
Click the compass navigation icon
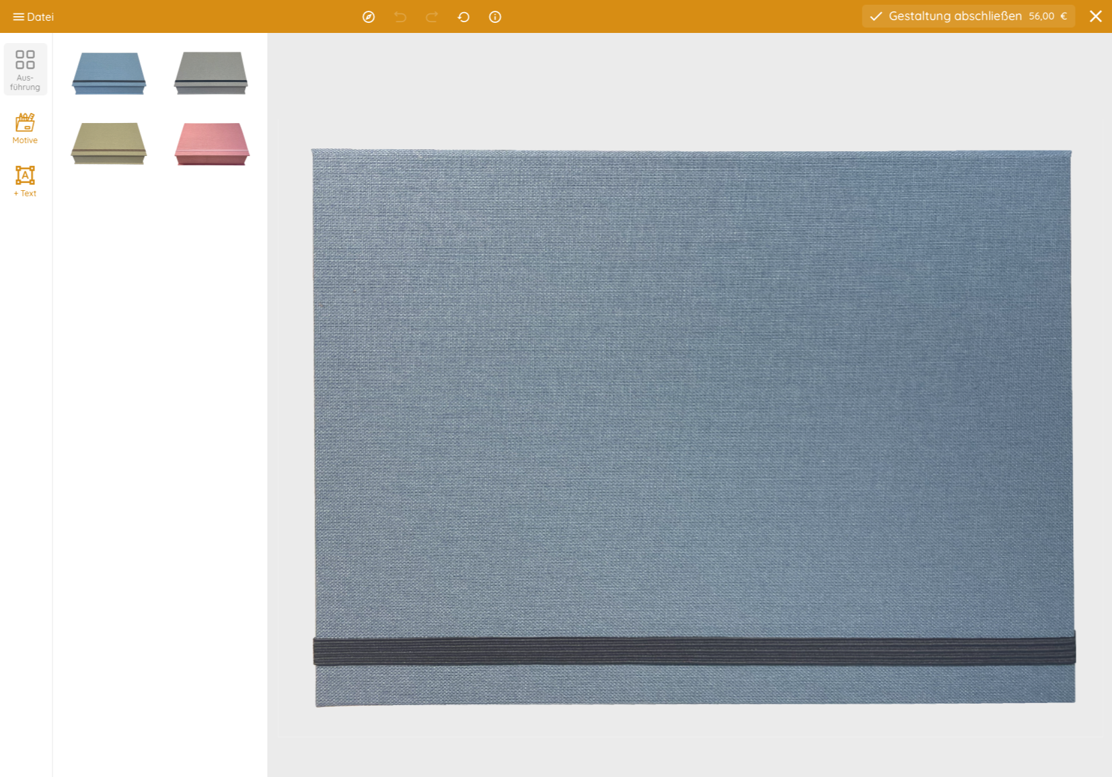[369, 17]
